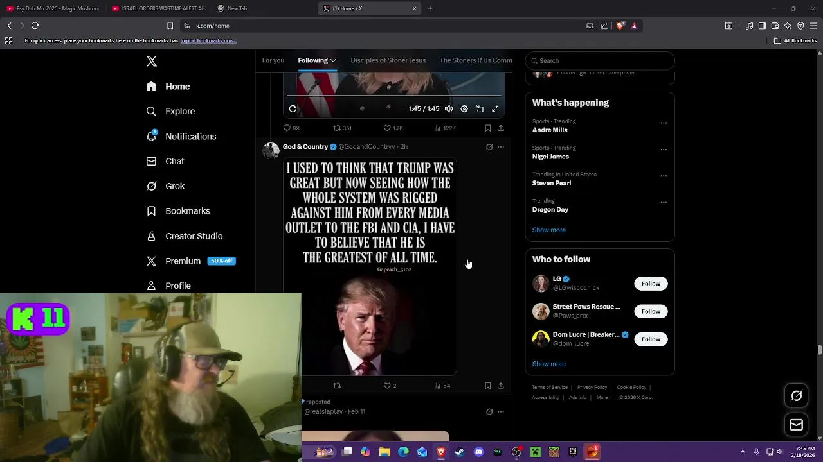
Task: Open the Brave Rewards triangle icon
Action: 634,26
